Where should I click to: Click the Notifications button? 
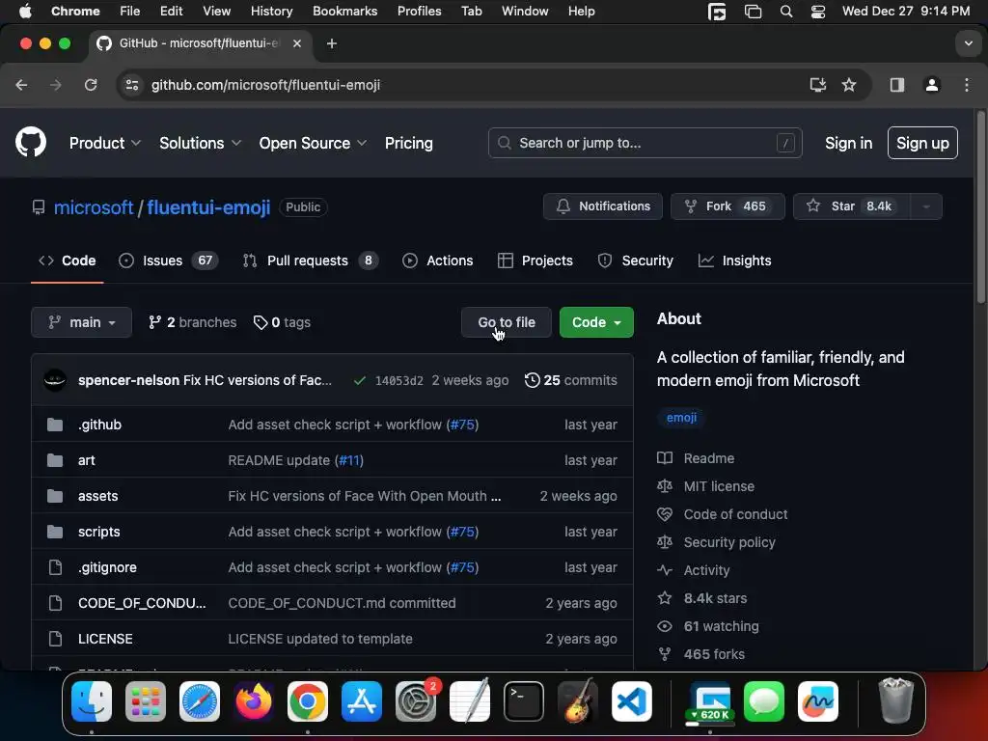click(x=602, y=206)
